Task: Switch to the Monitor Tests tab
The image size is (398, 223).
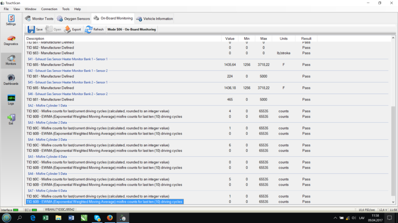Action: pos(39,19)
